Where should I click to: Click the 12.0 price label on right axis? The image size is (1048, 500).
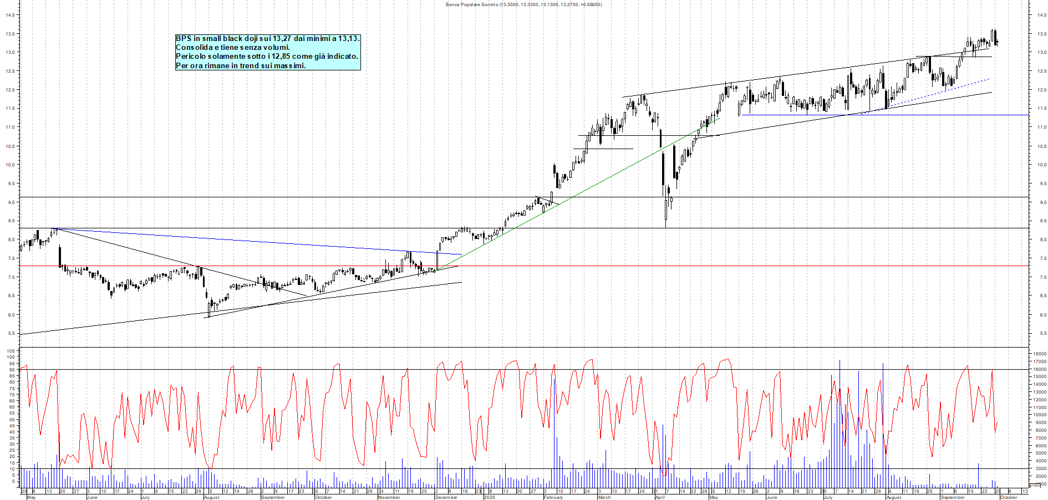(1041, 90)
